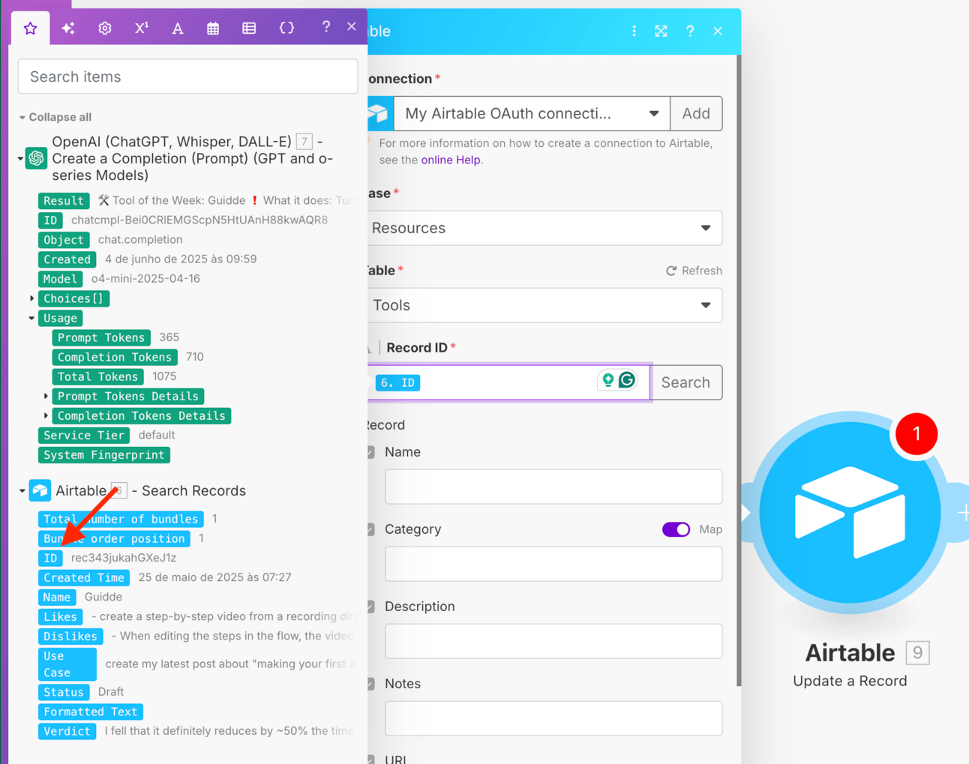Click the Name input field in Record
This screenshot has height=764, width=969.
(553, 487)
